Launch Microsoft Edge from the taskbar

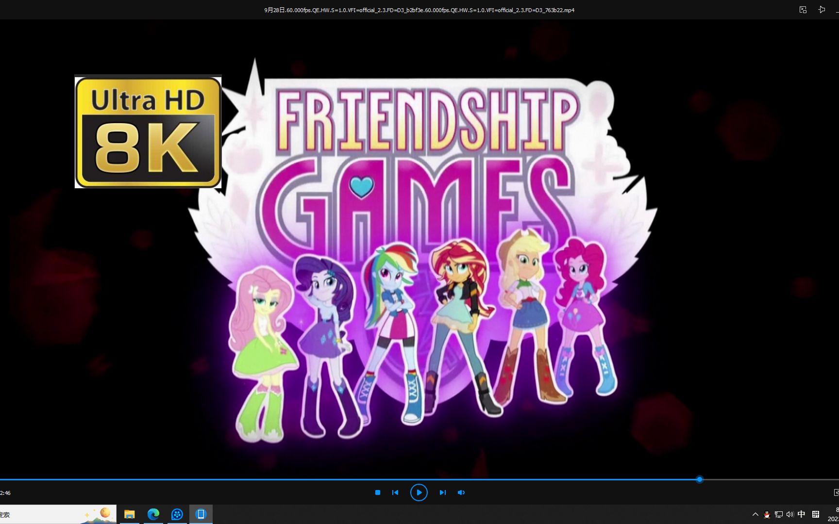[153, 514]
